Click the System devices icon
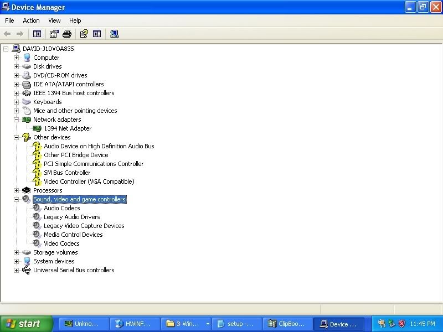This screenshot has width=443, height=332. tap(27, 261)
